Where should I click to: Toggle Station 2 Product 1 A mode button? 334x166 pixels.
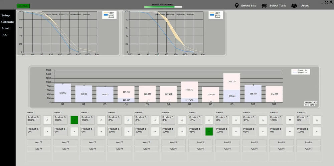74,132
